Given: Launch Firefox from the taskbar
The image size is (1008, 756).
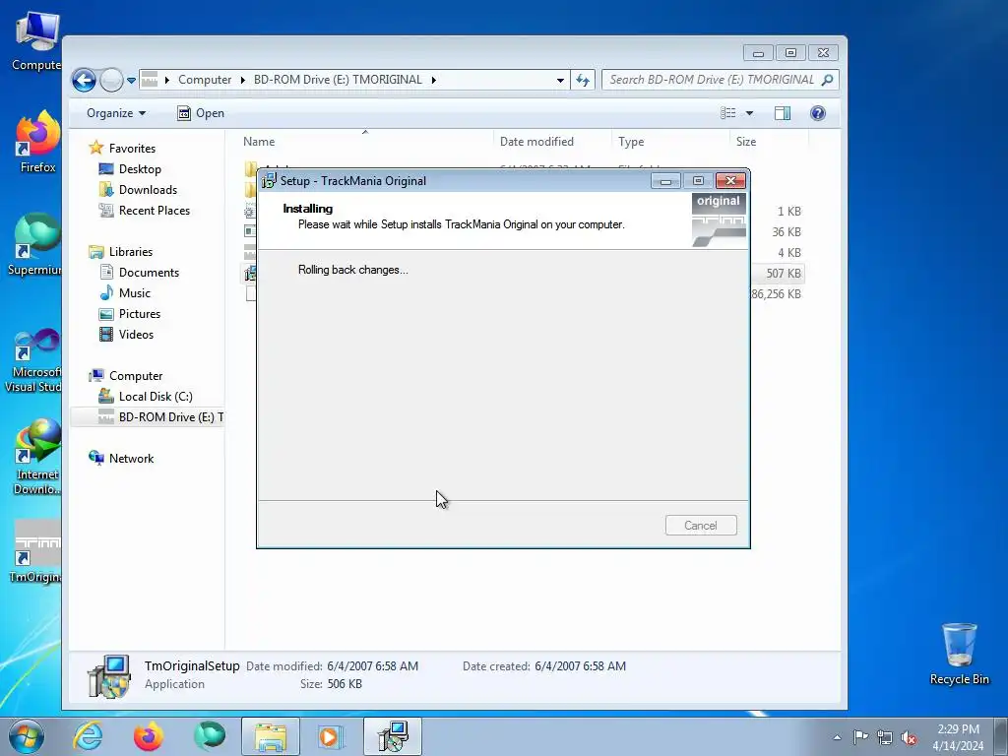Looking at the screenshot, I should click(149, 736).
